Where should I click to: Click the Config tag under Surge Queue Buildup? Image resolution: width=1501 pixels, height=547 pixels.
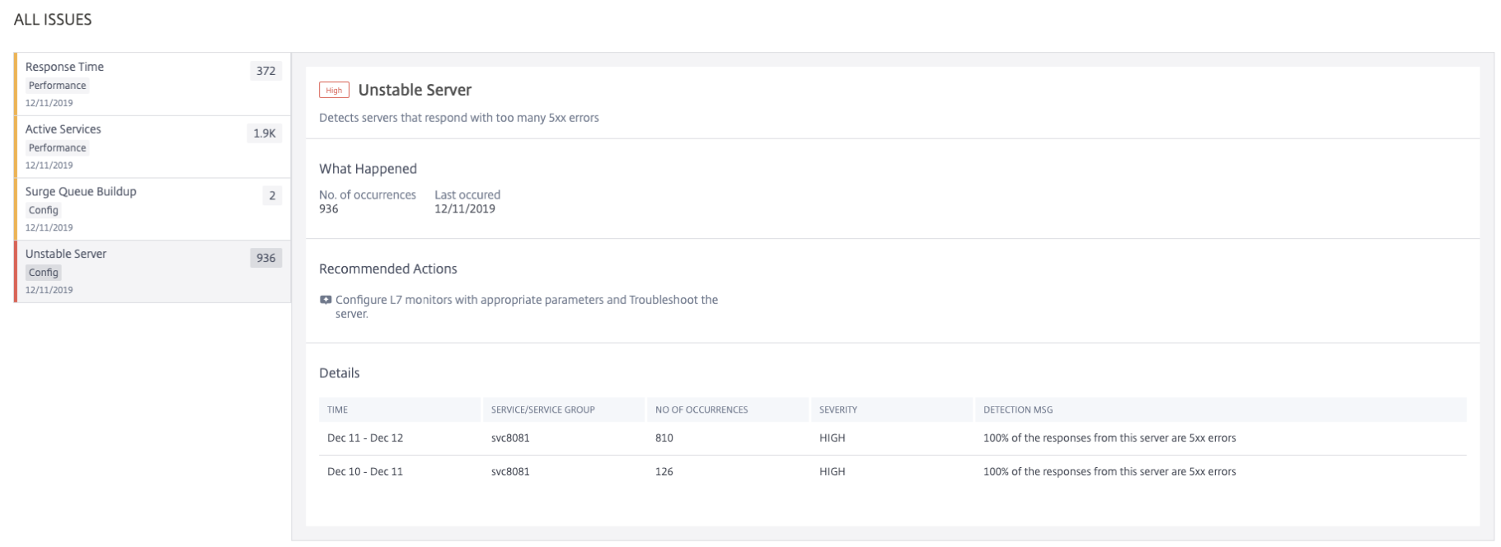point(44,210)
